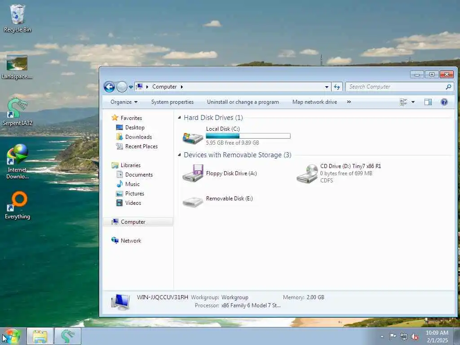This screenshot has width=460, height=345.
Task: Click the Change your view icon
Action: tap(403, 102)
